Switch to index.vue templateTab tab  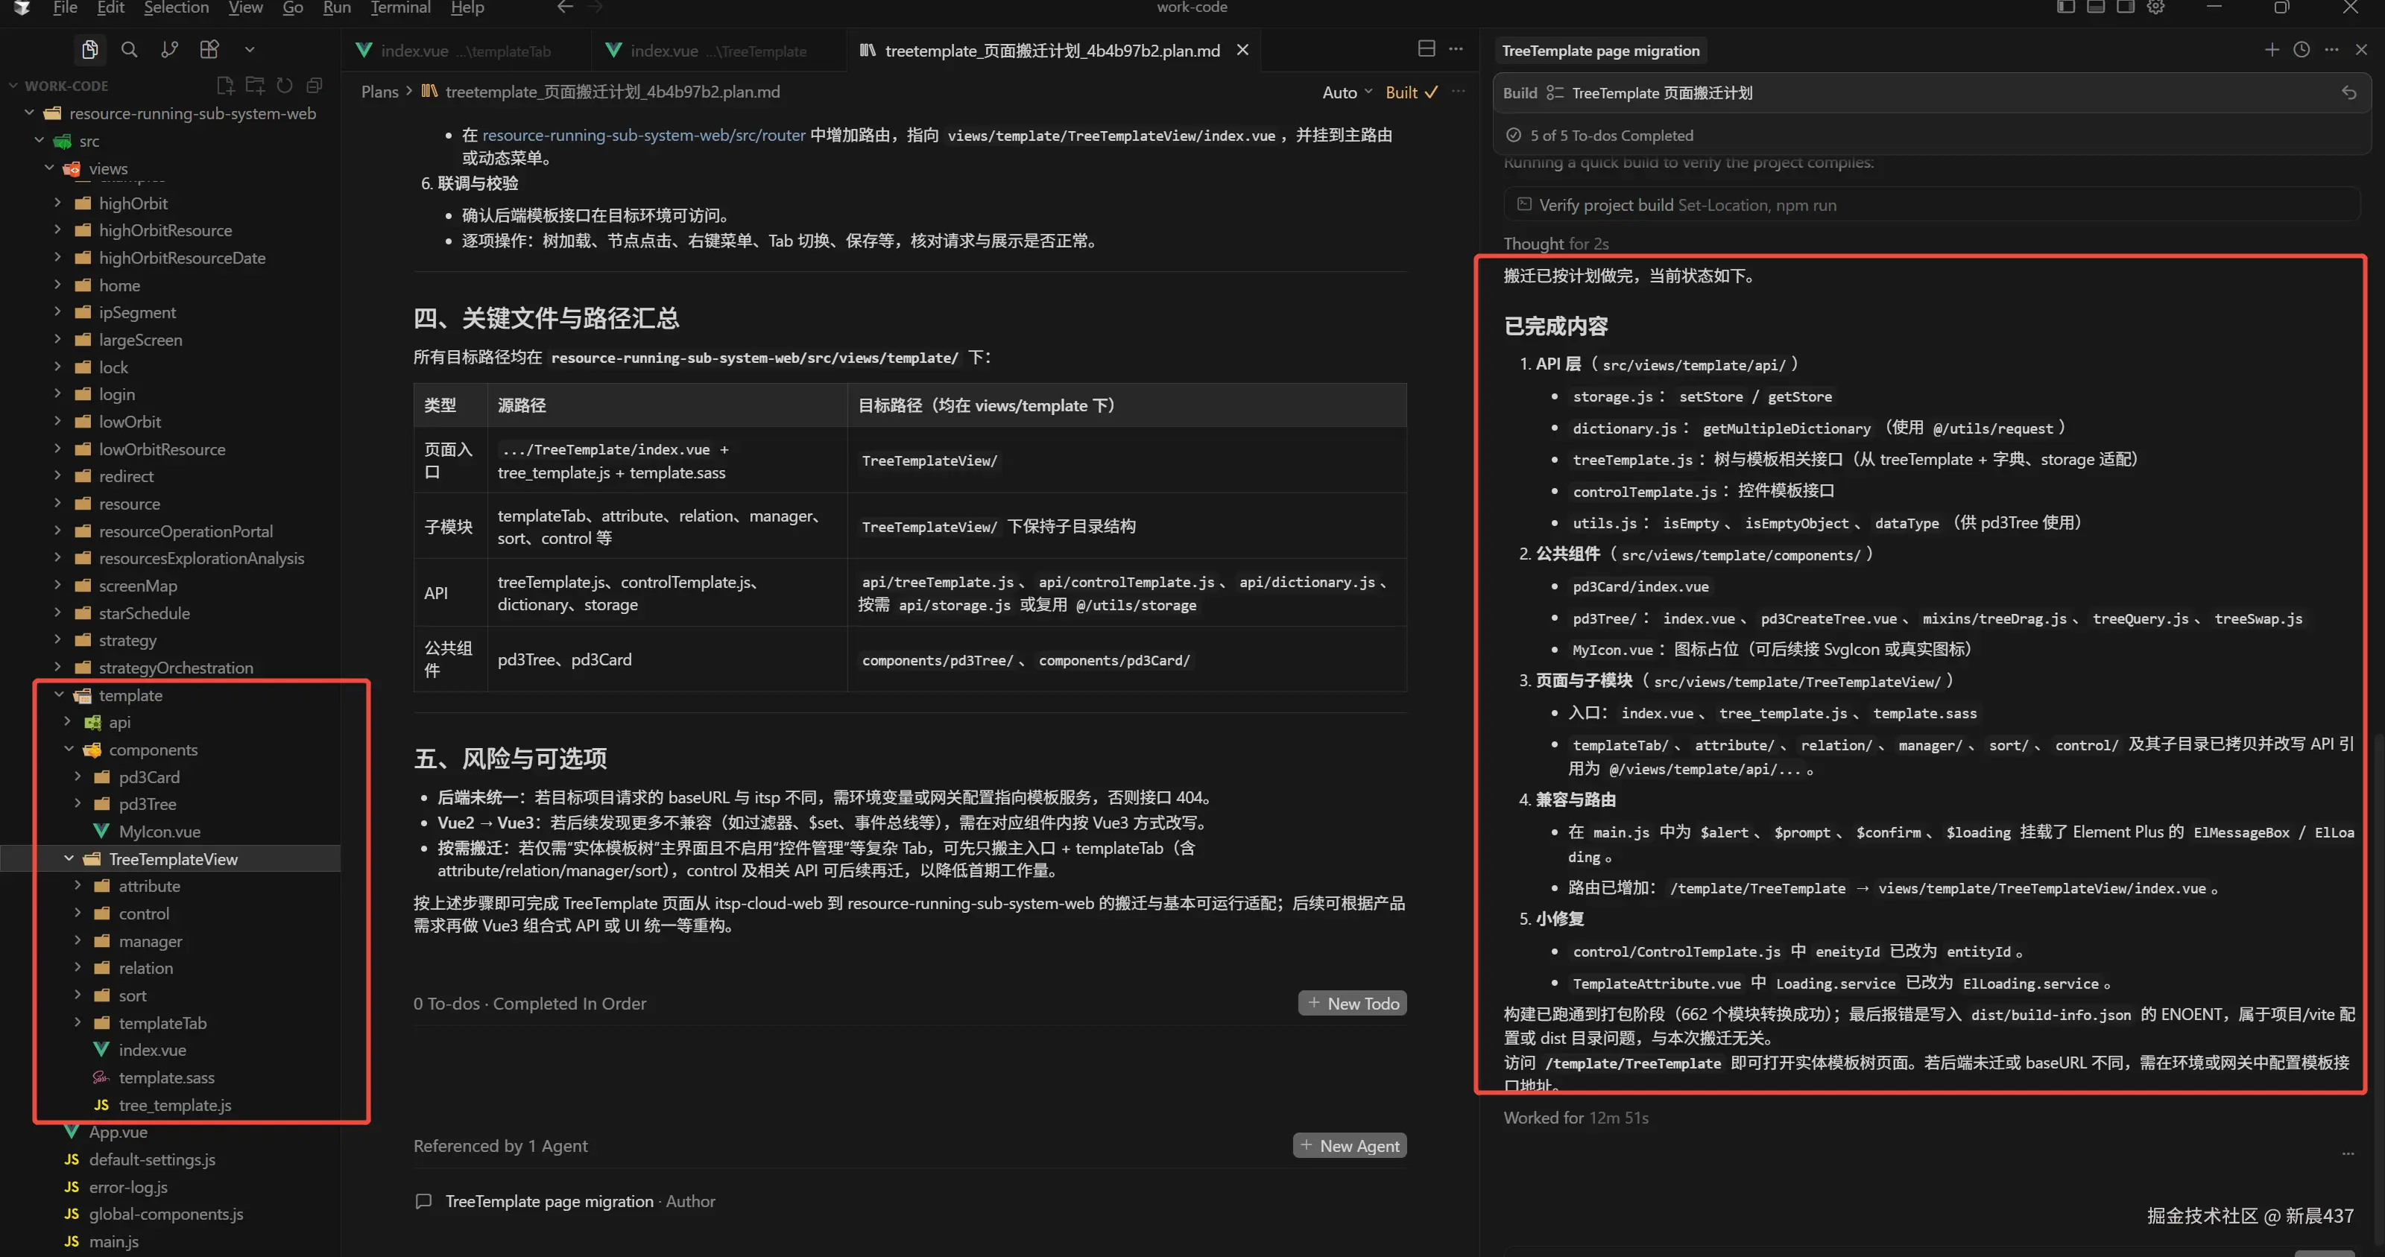pos(454,51)
